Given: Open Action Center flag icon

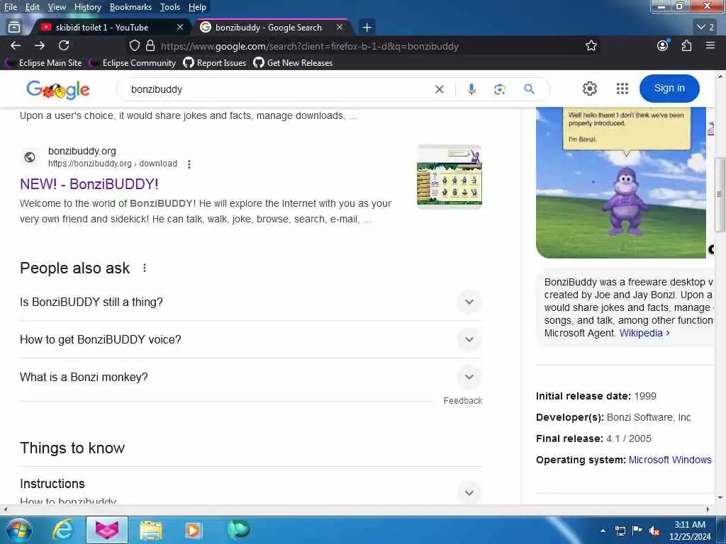Looking at the screenshot, I should coord(637,531).
